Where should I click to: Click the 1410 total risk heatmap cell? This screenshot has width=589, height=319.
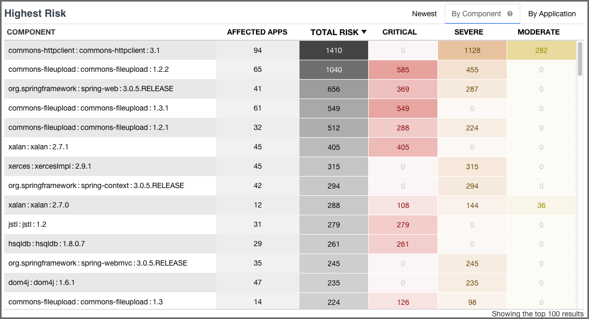pos(334,50)
